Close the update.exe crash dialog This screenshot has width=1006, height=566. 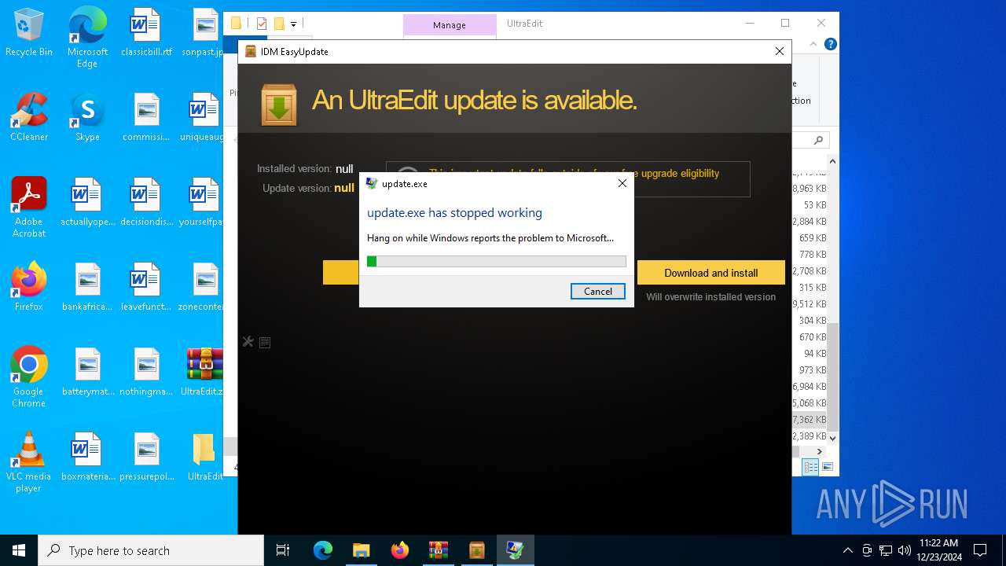pos(622,183)
